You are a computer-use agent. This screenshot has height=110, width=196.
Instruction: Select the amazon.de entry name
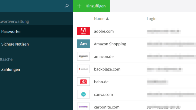[104, 57]
